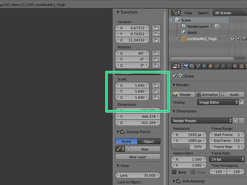Lock the Location X axis

point(156,28)
